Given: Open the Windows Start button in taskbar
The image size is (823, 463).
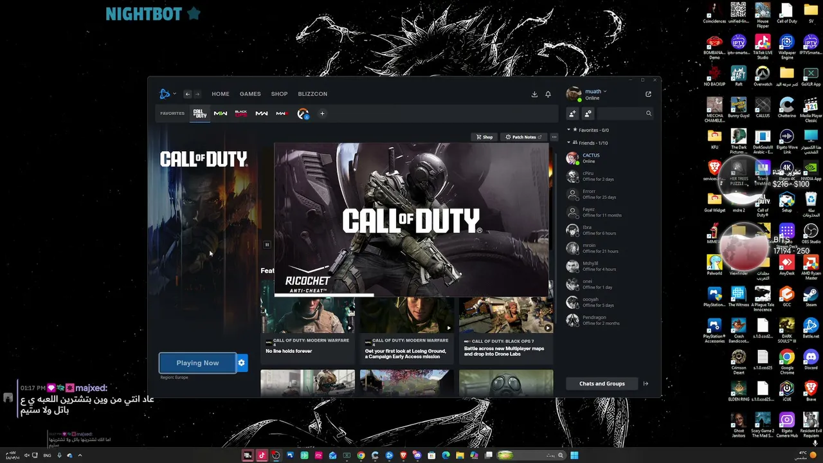Looking at the screenshot, I should click(574, 455).
